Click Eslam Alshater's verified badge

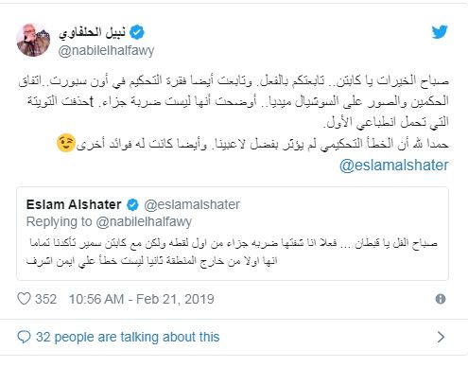click(132, 205)
